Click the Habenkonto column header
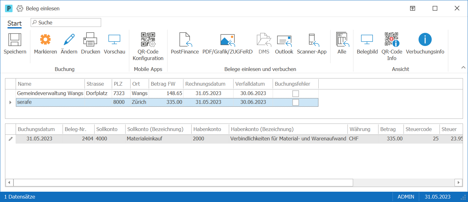 (x=210, y=129)
